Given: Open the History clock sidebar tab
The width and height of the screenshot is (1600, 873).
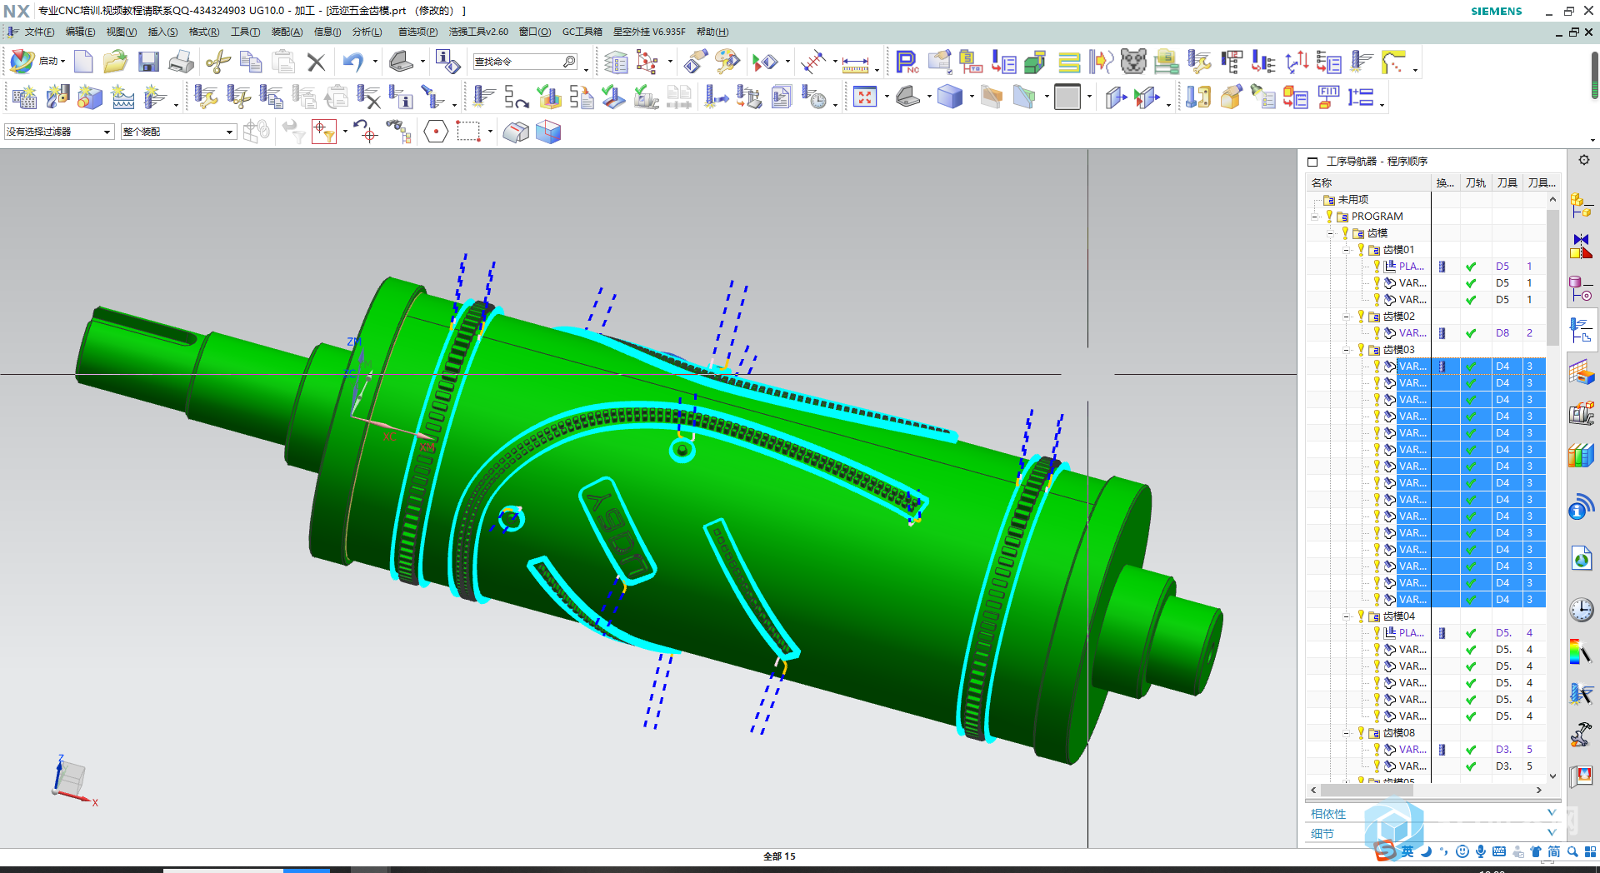Looking at the screenshot, I should [1581, 610].
